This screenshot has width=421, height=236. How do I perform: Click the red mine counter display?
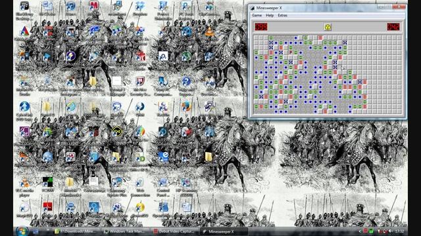pos(261,27)
